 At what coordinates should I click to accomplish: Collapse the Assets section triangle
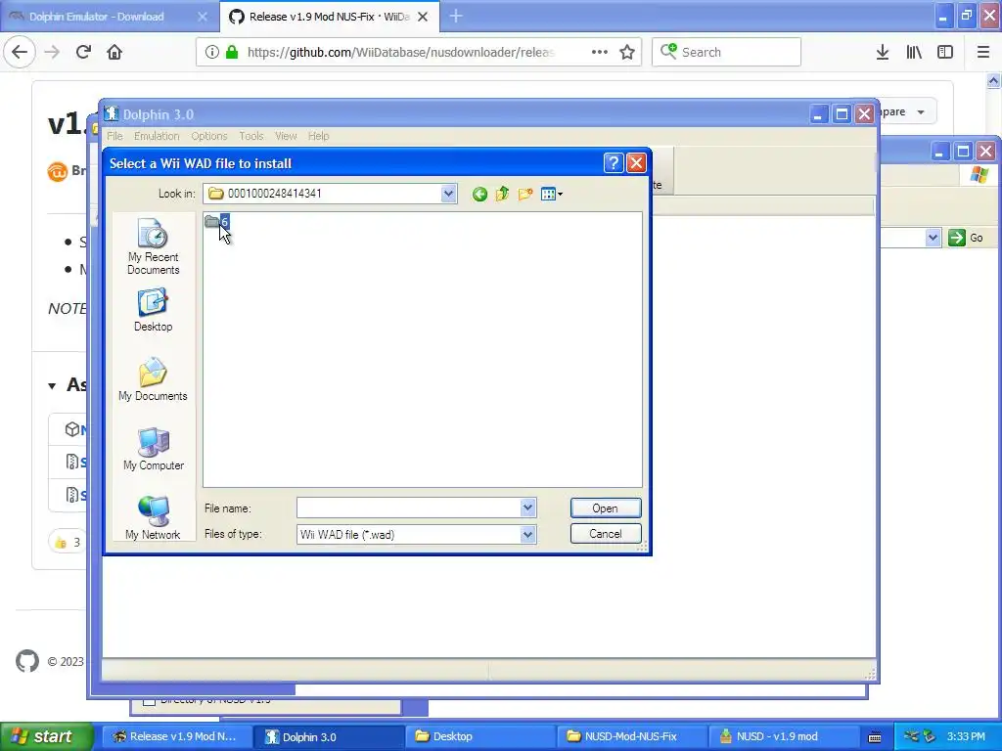click(52, 385)
